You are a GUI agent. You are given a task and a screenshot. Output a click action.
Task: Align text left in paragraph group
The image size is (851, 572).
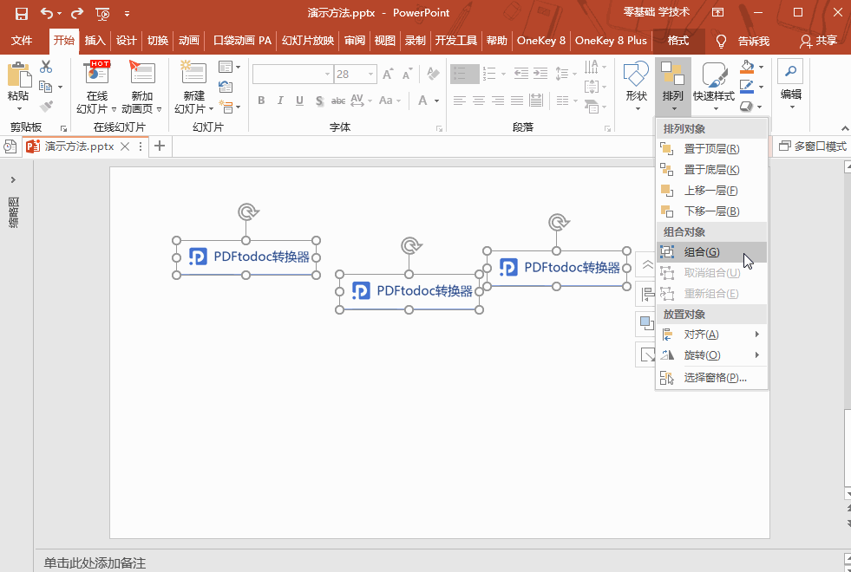459,101
